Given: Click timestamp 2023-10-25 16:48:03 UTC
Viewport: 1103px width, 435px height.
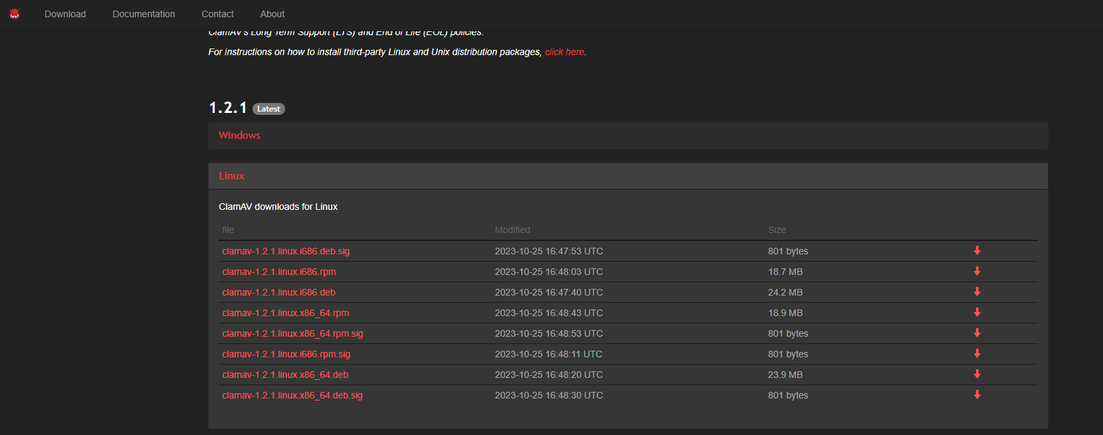Looking at the screenshot, I should coord(549,272).
